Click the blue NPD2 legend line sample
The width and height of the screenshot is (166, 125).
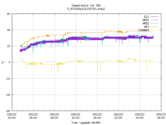click(154, 23)
